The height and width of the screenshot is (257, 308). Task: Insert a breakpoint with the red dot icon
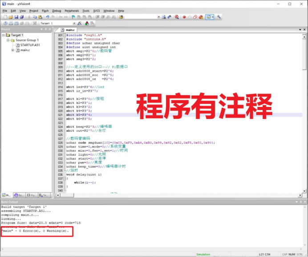[184, 17]
